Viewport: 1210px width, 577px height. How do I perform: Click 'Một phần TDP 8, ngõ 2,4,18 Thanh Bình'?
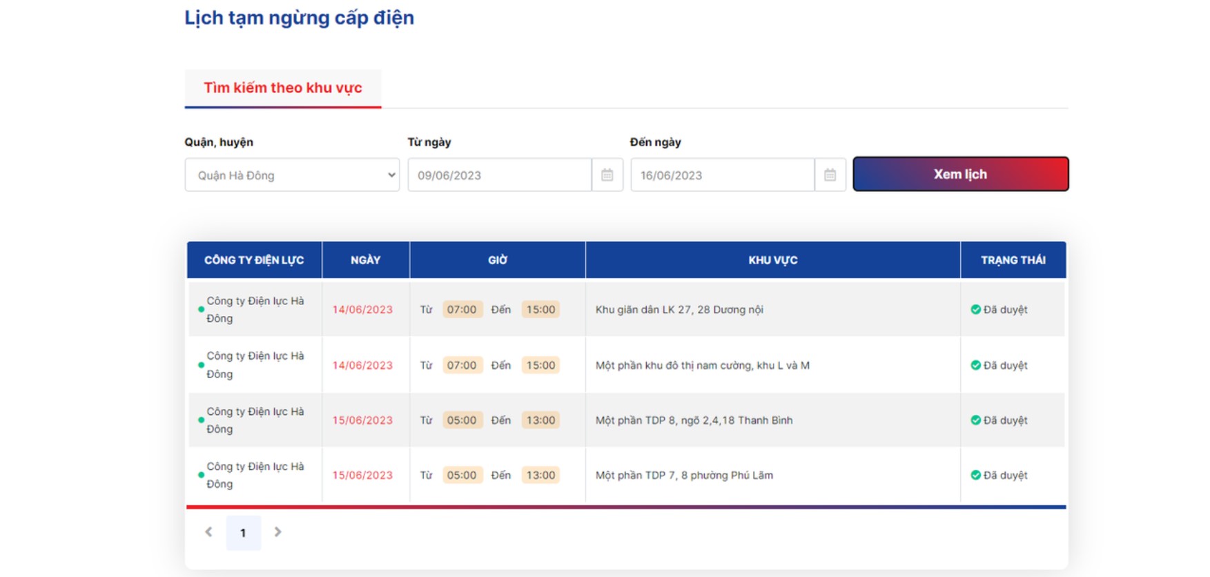coord(694,420)
